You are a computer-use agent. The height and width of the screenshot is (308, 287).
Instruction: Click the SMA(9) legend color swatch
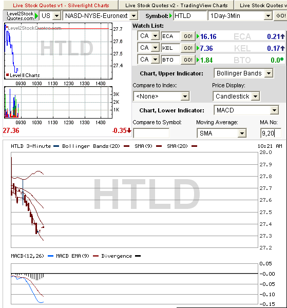pos(159,146)
